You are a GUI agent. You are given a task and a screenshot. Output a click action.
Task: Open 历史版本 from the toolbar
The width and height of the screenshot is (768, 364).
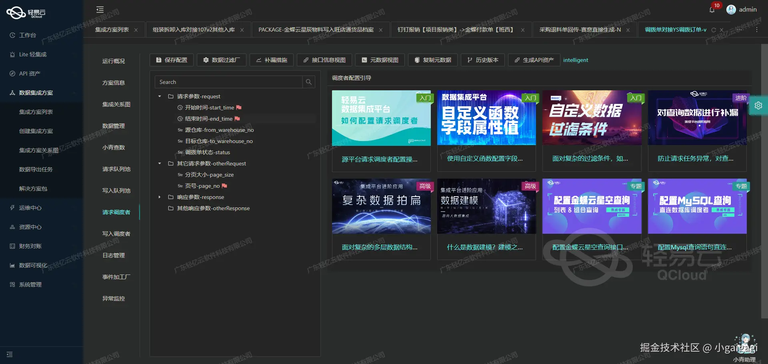483,60
